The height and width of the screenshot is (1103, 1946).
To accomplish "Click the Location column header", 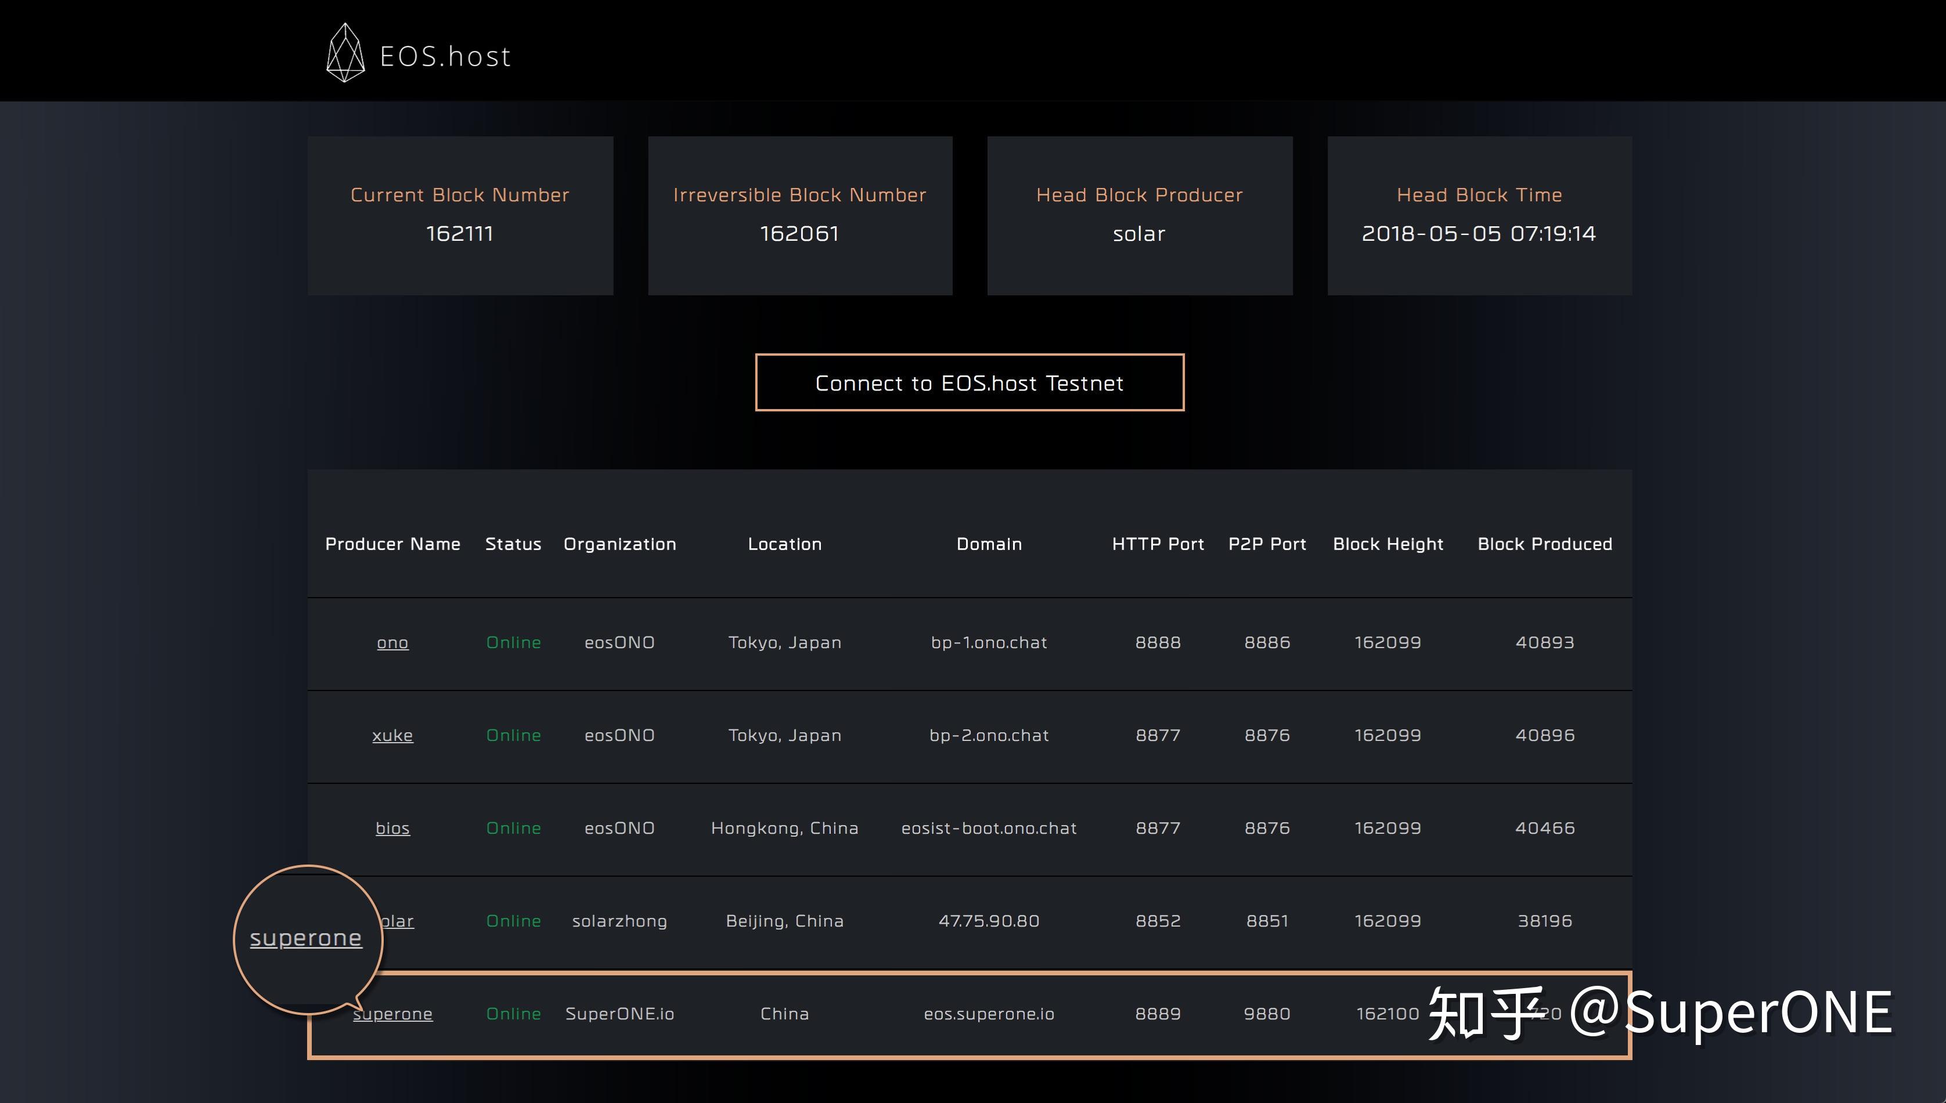I will pos(785,544).
